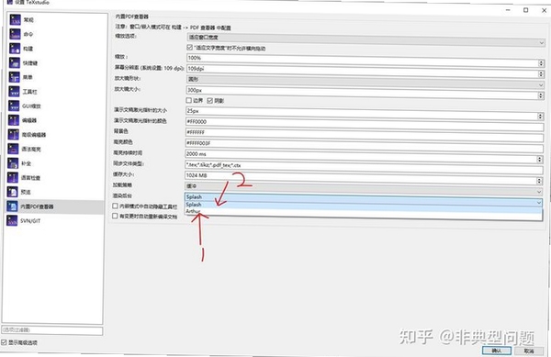Open the 预览 (Preview) settings page icon
This screenshot has height=357, width=551.
click(x=13, y=192)
